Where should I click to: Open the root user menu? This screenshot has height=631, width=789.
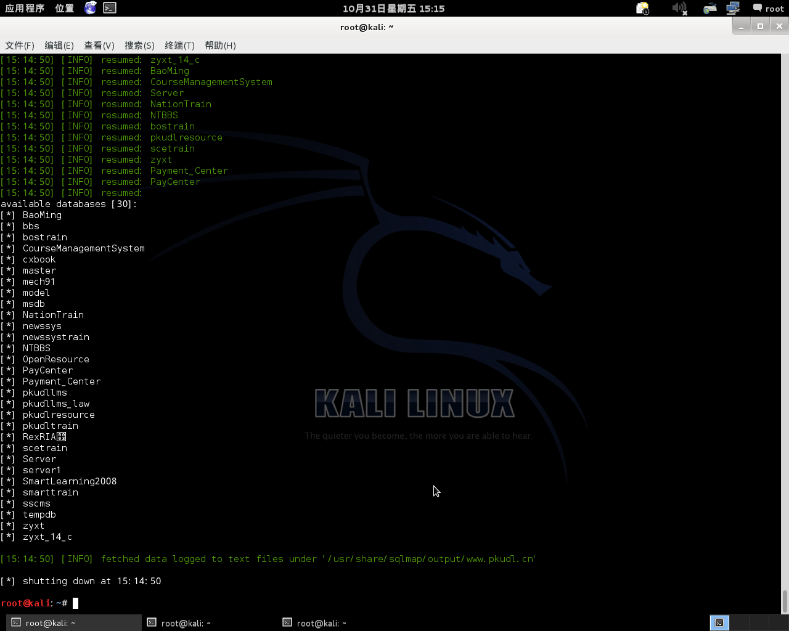768,9
